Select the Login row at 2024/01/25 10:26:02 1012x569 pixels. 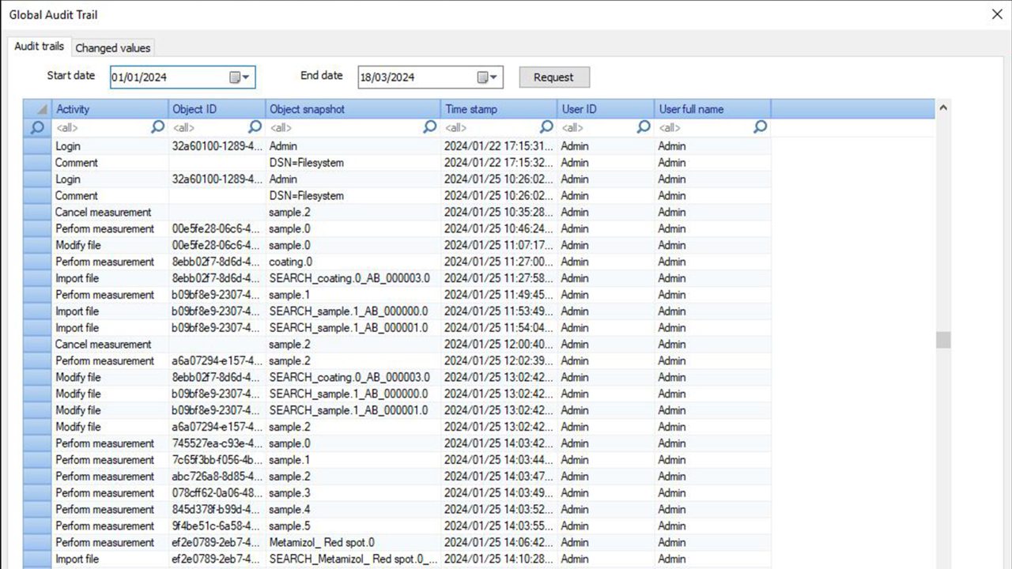(x=397, y=179)
